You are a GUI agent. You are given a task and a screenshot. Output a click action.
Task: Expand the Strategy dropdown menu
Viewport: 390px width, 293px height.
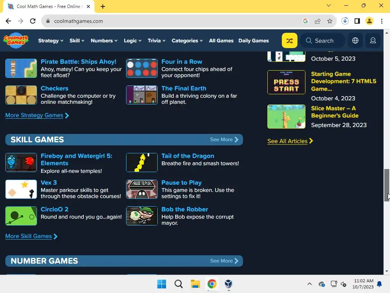click(51, 40)
